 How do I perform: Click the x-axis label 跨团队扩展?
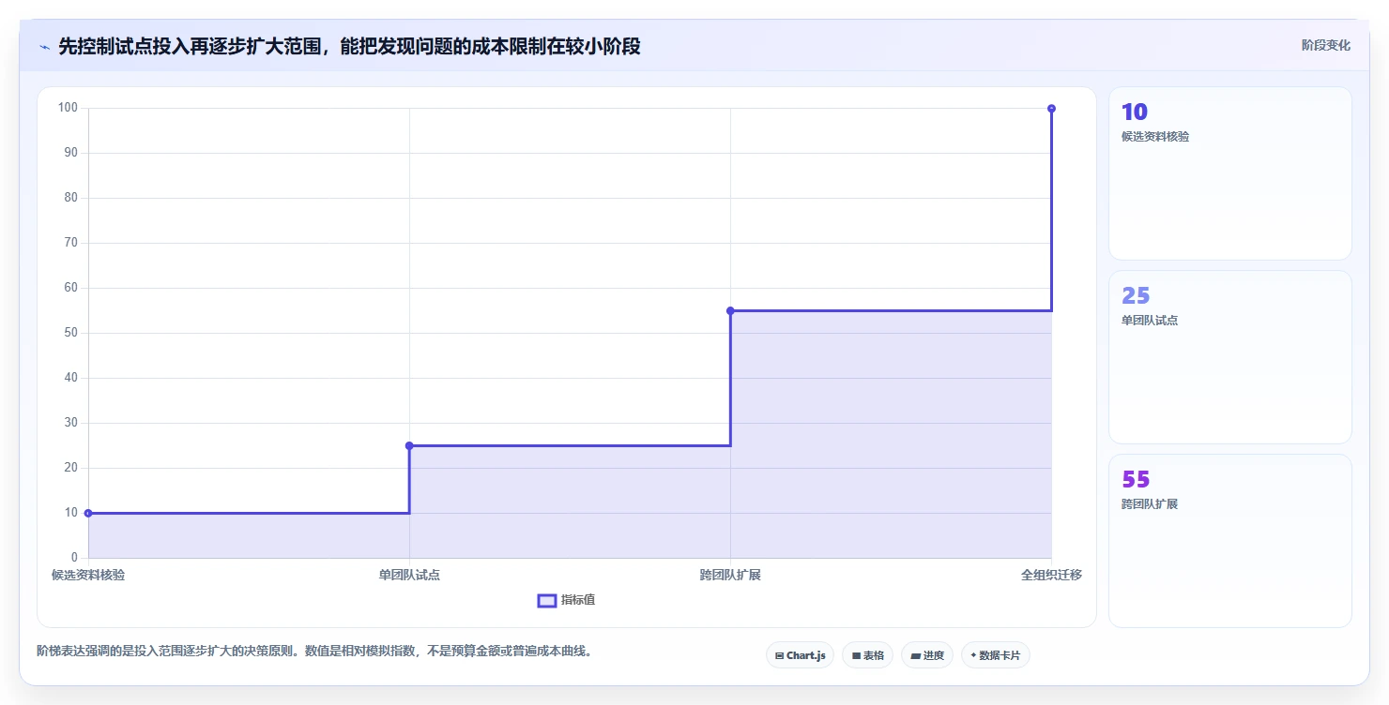730,575
